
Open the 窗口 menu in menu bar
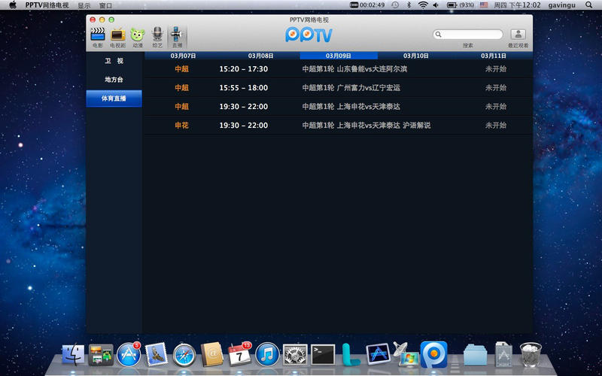[x=106, y=5]
